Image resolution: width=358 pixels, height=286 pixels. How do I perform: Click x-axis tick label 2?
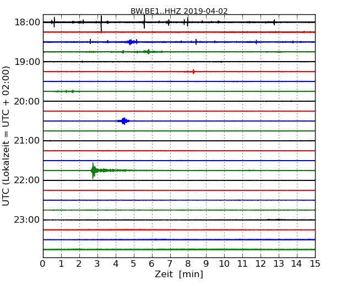coord(79,264)
